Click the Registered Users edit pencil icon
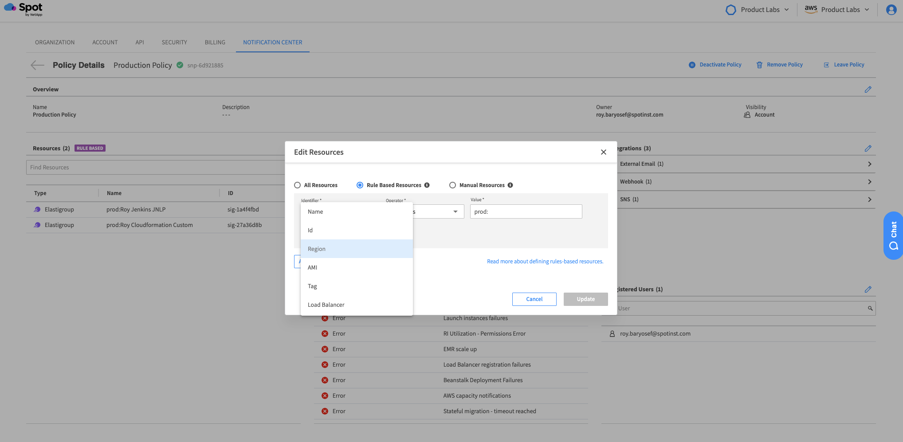 [x=868, y=289]
